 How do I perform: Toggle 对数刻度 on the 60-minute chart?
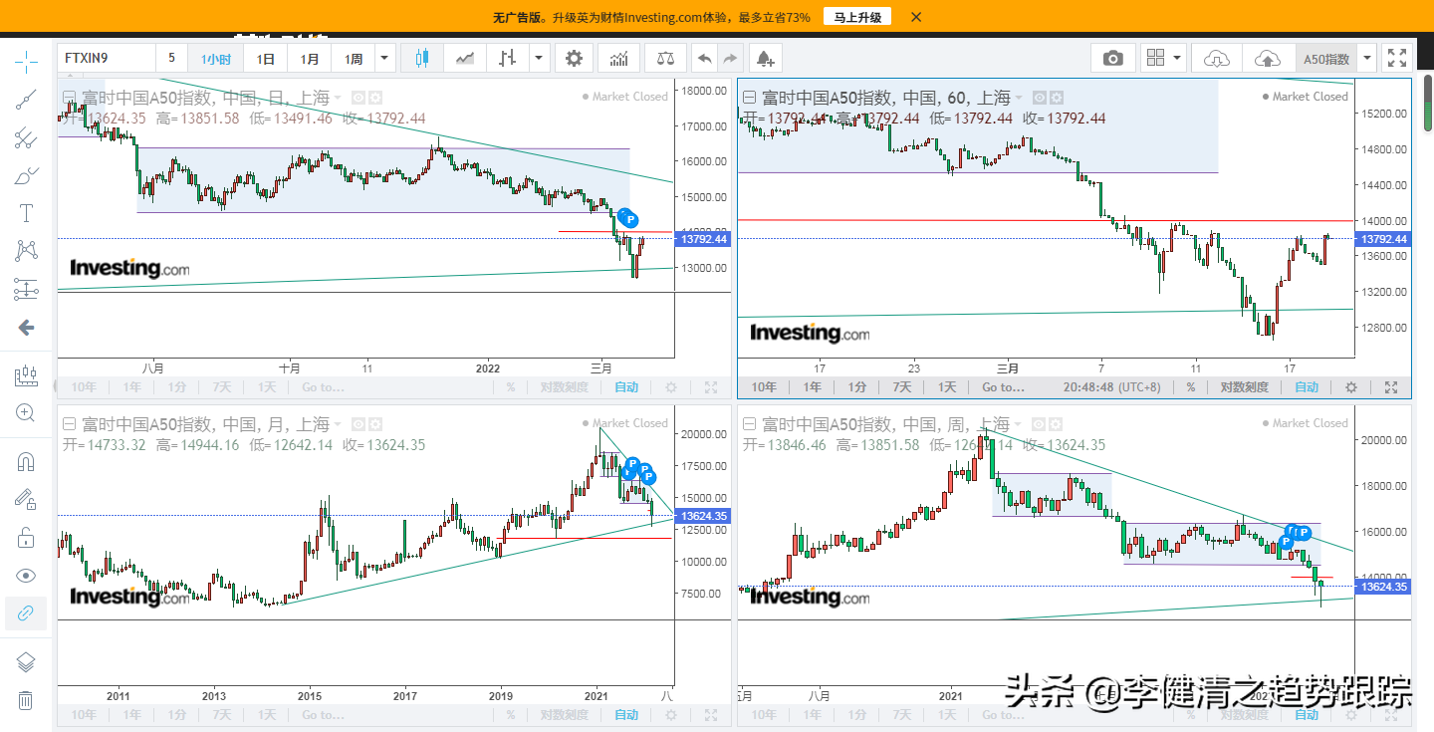pyautogui.click(x=1245, y=387)
